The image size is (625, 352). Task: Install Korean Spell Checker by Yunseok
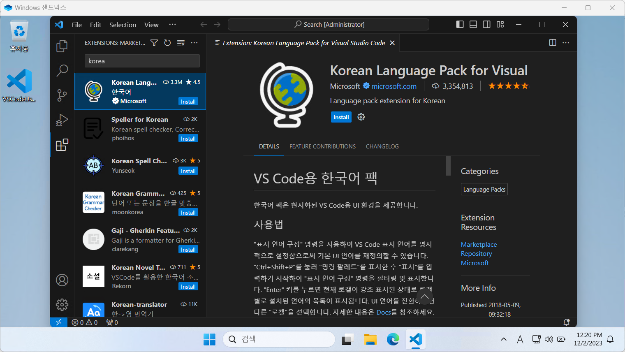point(188,171)
